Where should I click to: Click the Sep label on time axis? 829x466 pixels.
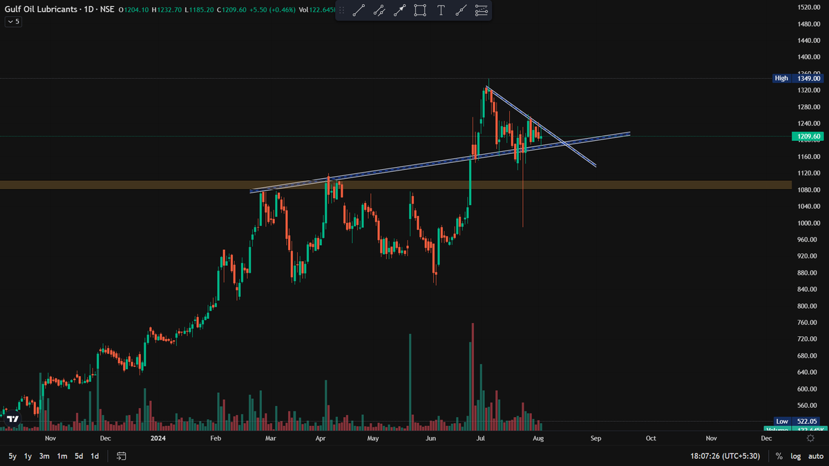pos(595,438)
